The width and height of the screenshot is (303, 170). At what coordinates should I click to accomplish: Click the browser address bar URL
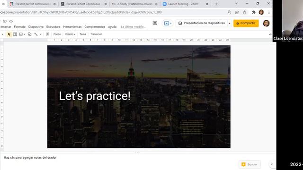pos(81,12)
